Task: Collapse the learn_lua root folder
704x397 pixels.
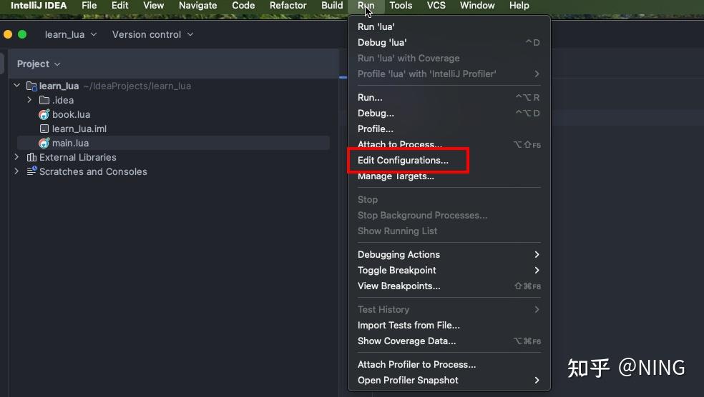Action: [x=17, y=85]
